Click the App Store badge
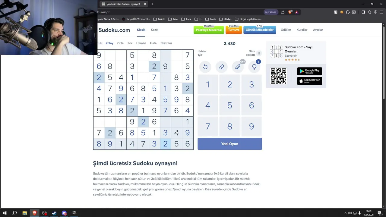Screen dimensions: 386x217 310,81
